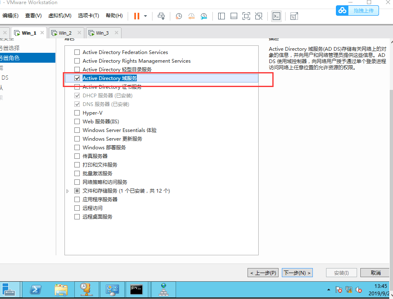Click 下一步(N) next button
The image size is (393, 299).
pos(298,273)
